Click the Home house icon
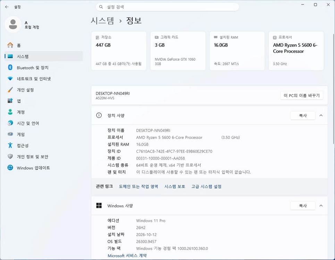335x260 pixels. [x=10, y=45]
